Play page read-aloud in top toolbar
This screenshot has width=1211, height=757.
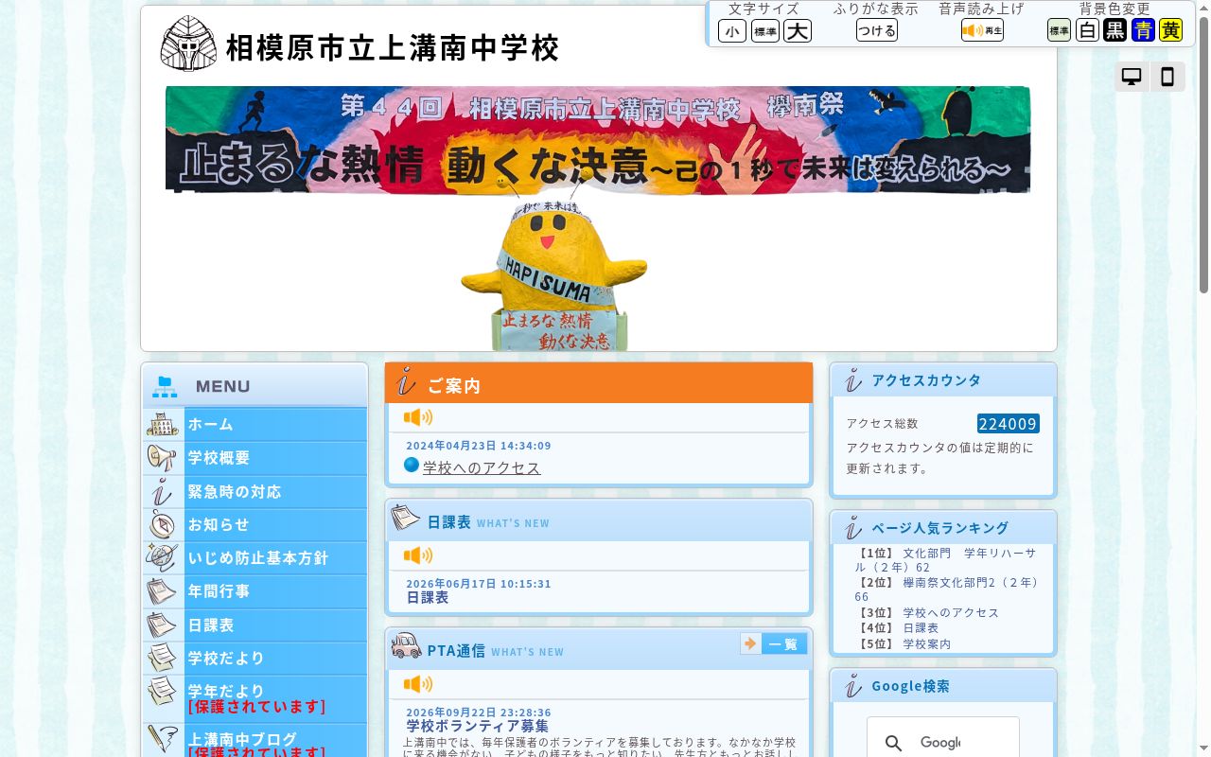pos(982,30)
